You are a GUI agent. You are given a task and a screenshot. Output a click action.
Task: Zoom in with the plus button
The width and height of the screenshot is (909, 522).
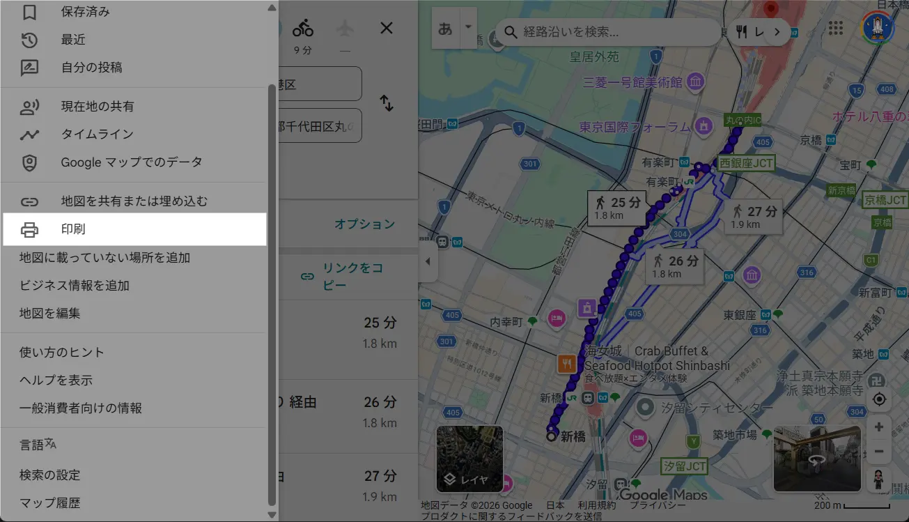tap(879, 427)
